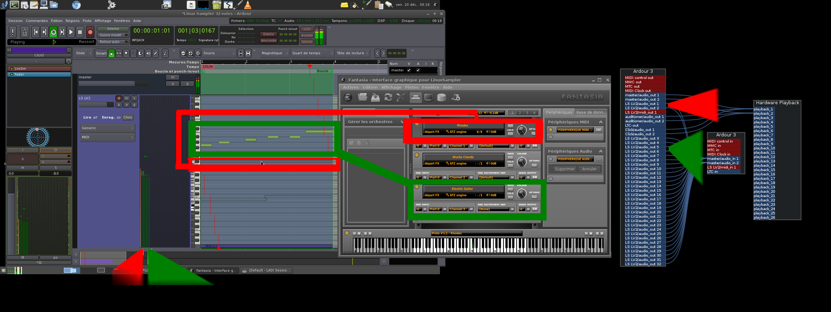Toggle the metronome click in Ardour
The width and height of the screenshot is (831, 312).
(x=24, y=32)
